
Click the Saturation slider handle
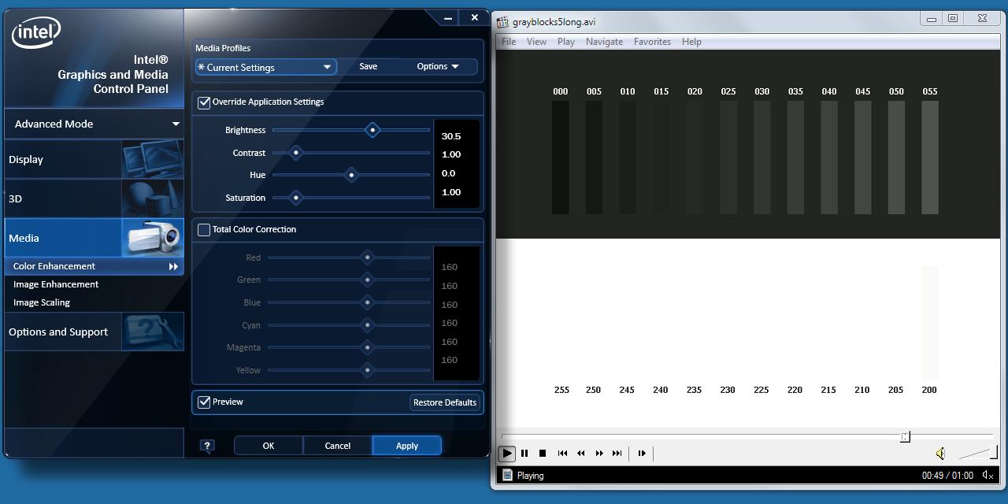click(x=296, y=198)
